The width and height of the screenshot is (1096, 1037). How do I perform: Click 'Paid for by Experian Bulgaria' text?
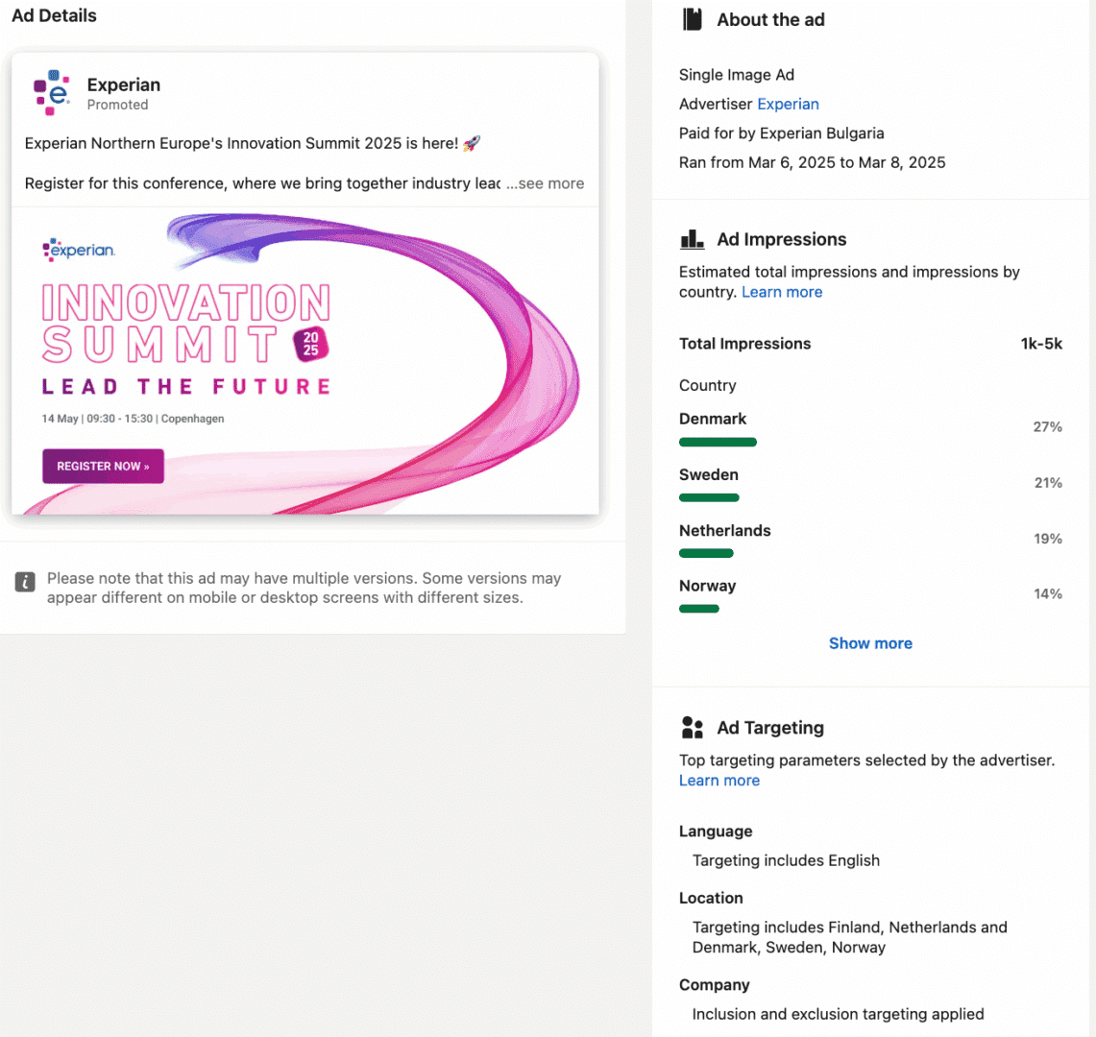tap(782, 133)
